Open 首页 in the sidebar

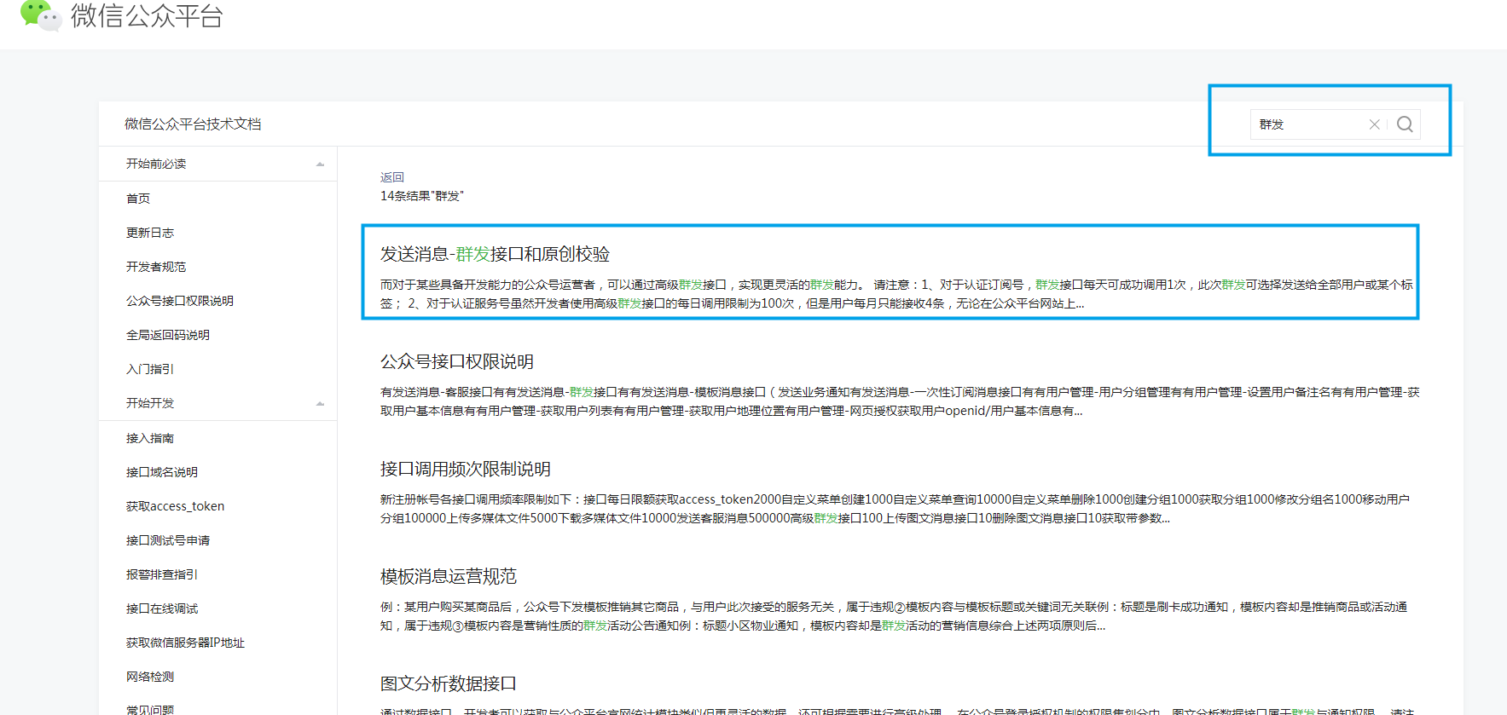(138, 199)
